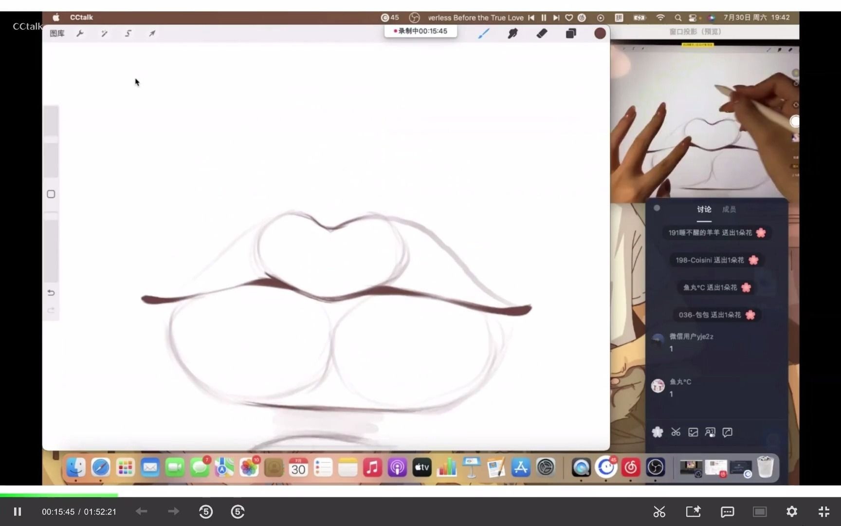This screenshot has width=841, height=526.
Task: Click the Procreate undo arrow
Action: pos(51,293)
